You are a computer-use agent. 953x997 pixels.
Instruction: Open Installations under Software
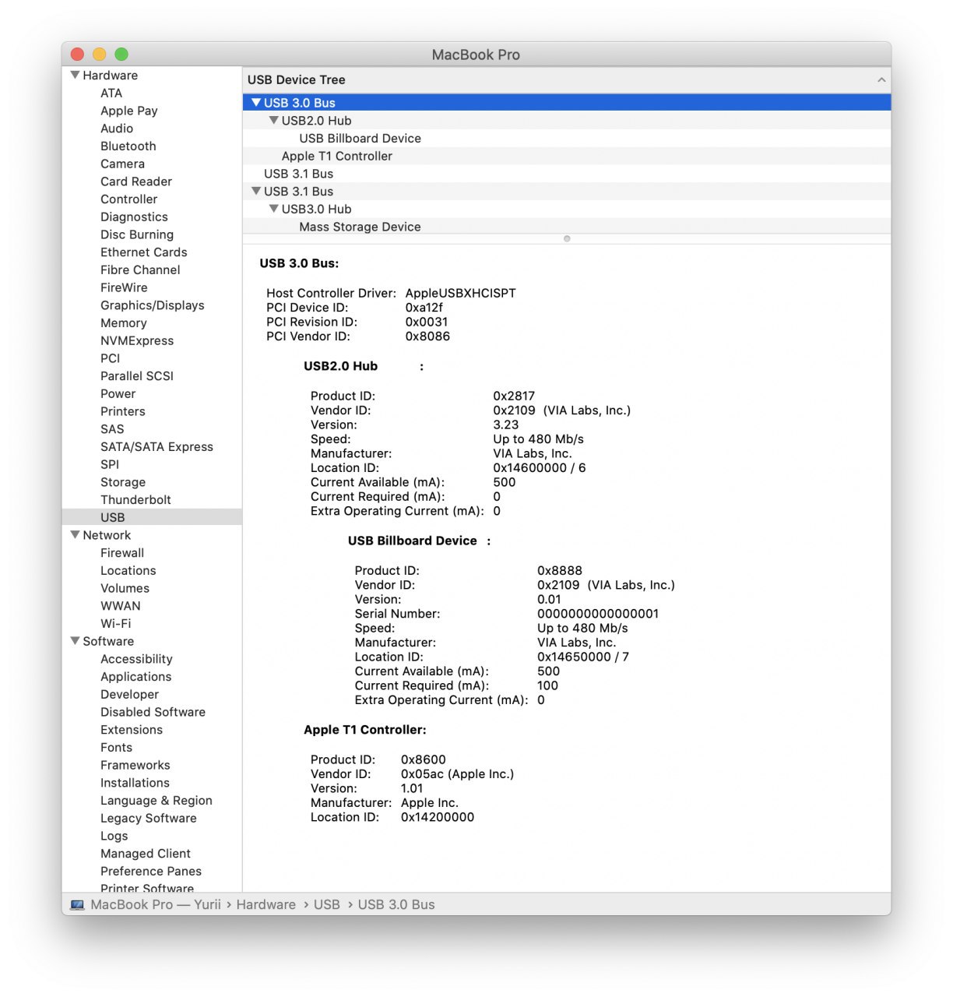[x=135, y=783]
